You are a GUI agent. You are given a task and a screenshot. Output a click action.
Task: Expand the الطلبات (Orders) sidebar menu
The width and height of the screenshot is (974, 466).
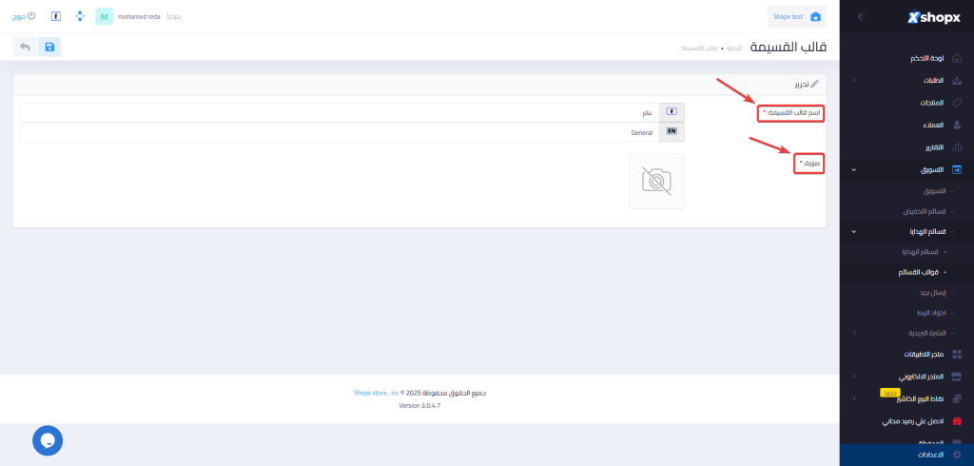click(x=854, y=80)
